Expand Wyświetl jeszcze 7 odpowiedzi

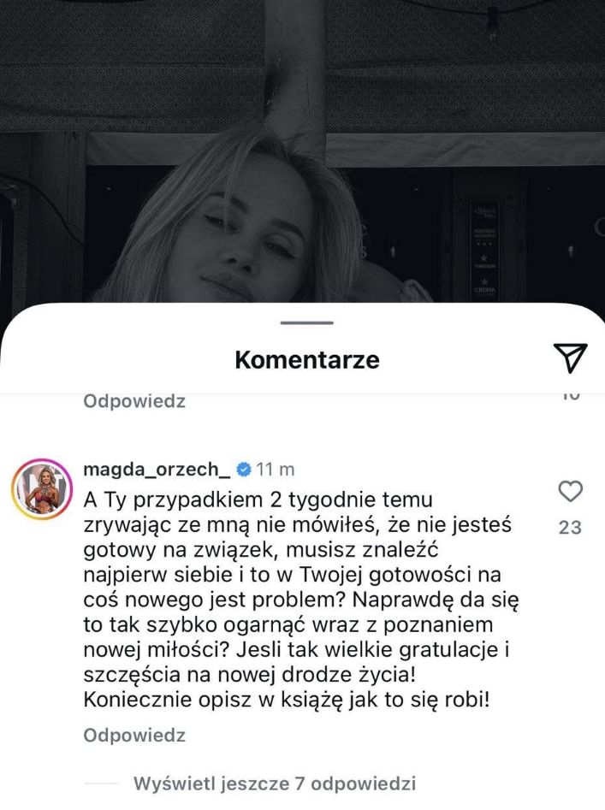pyautogui.click(x=275, y=783)
